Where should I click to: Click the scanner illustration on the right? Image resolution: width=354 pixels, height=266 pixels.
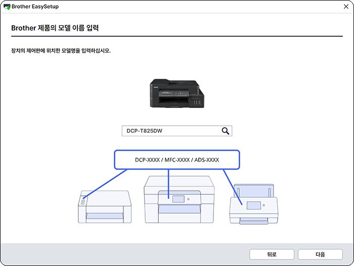coord(254,204)
